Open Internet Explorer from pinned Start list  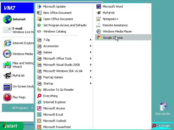[x=18, y=43]
